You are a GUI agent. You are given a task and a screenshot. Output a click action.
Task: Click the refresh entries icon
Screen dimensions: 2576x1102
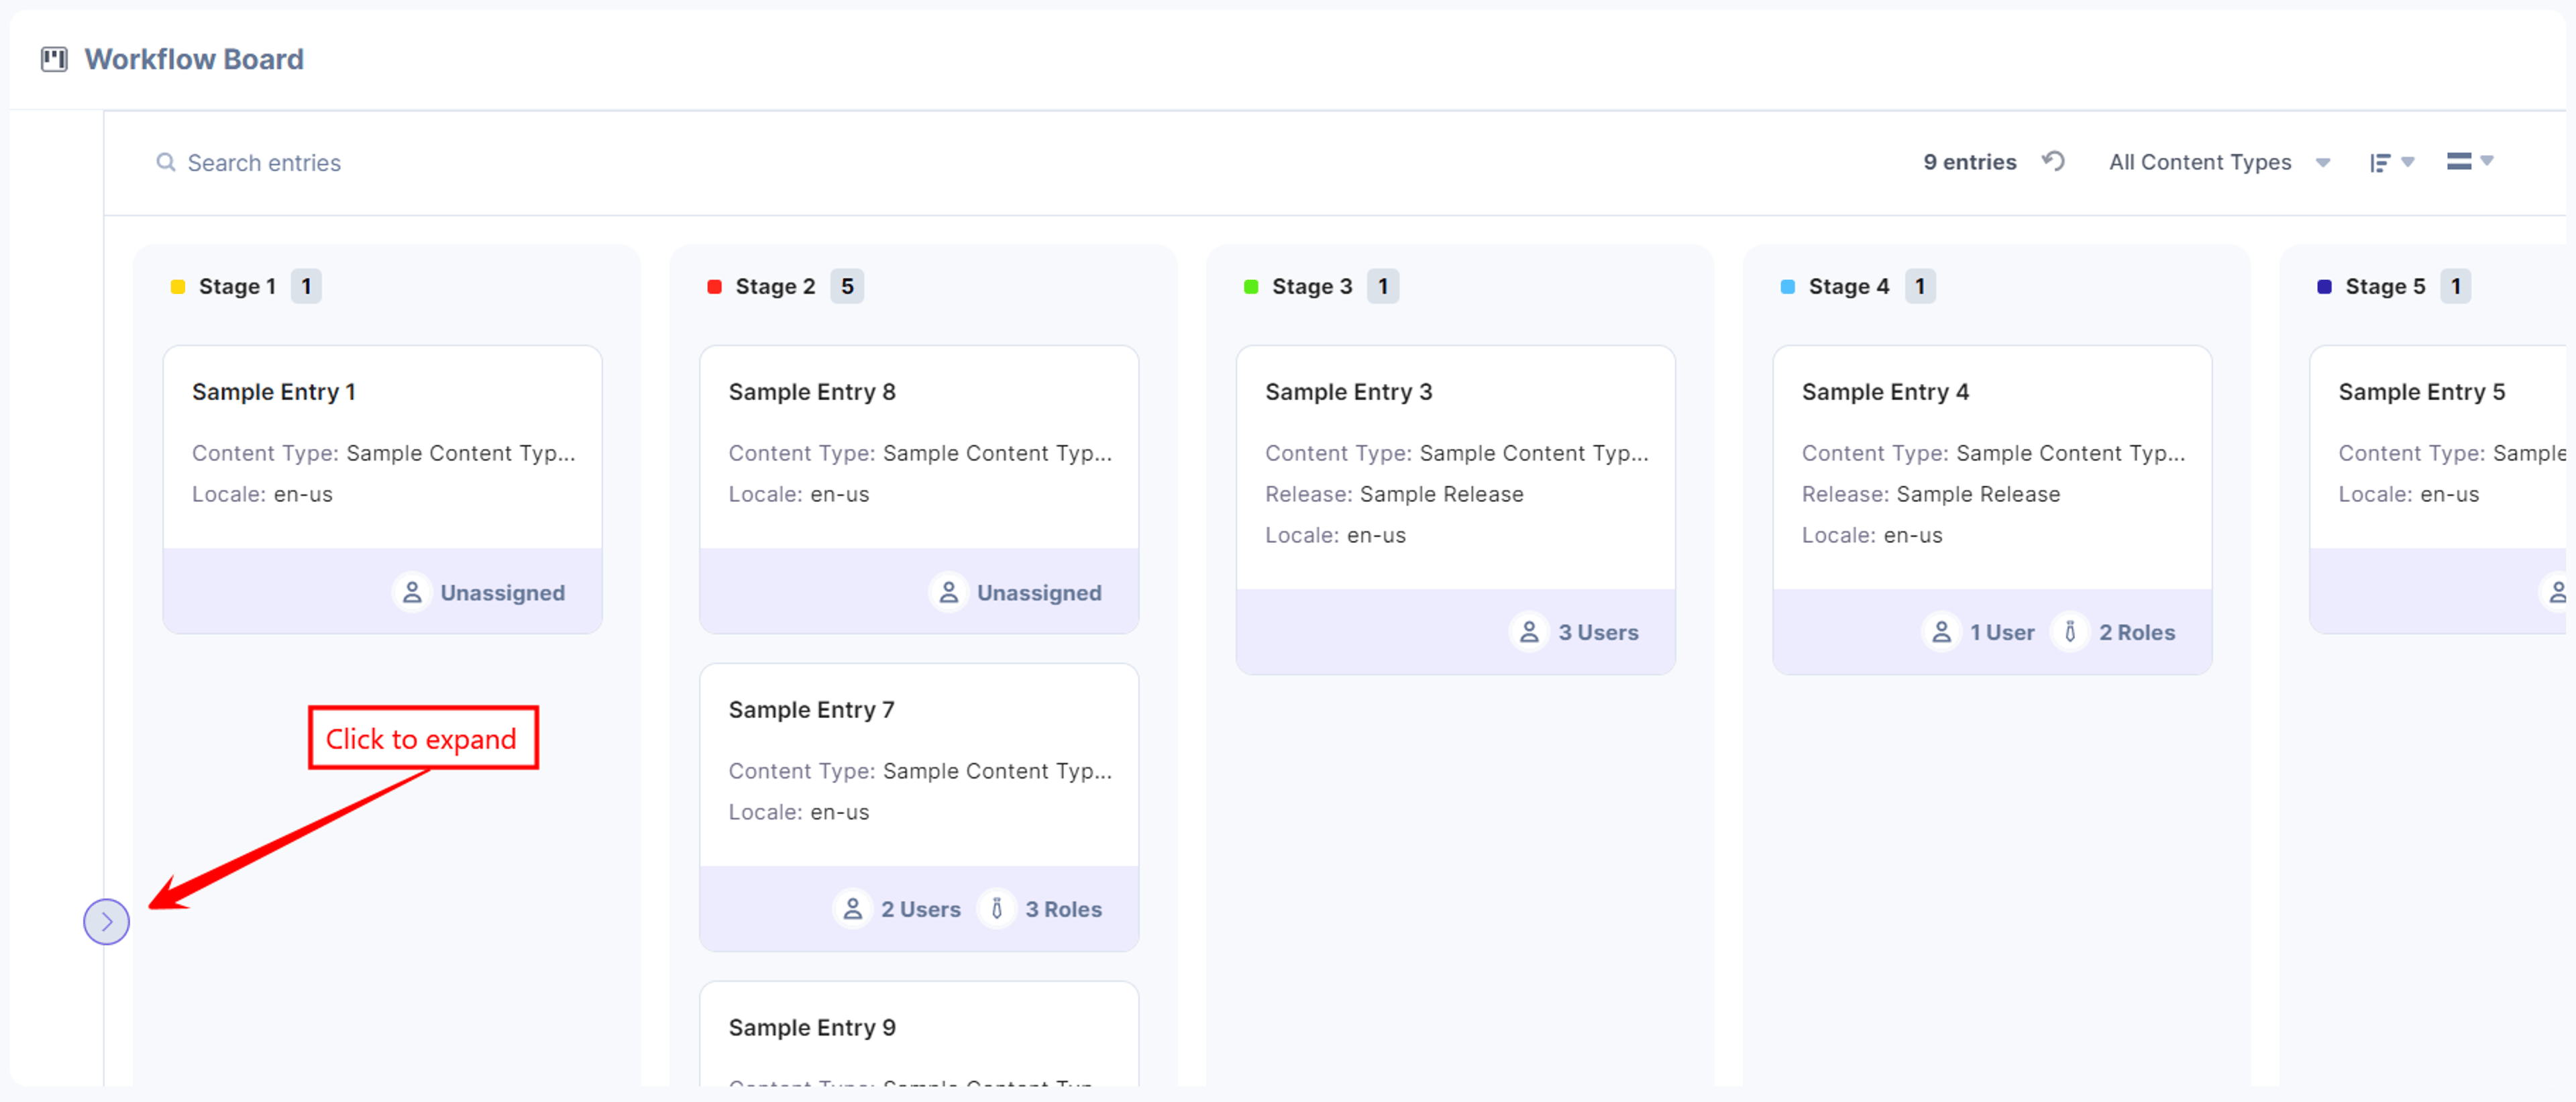click(2053, 161)
